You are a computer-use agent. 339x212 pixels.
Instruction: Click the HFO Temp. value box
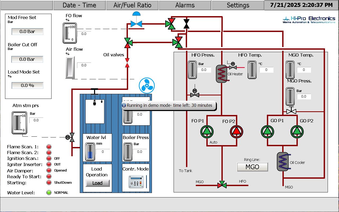[266, 70]
